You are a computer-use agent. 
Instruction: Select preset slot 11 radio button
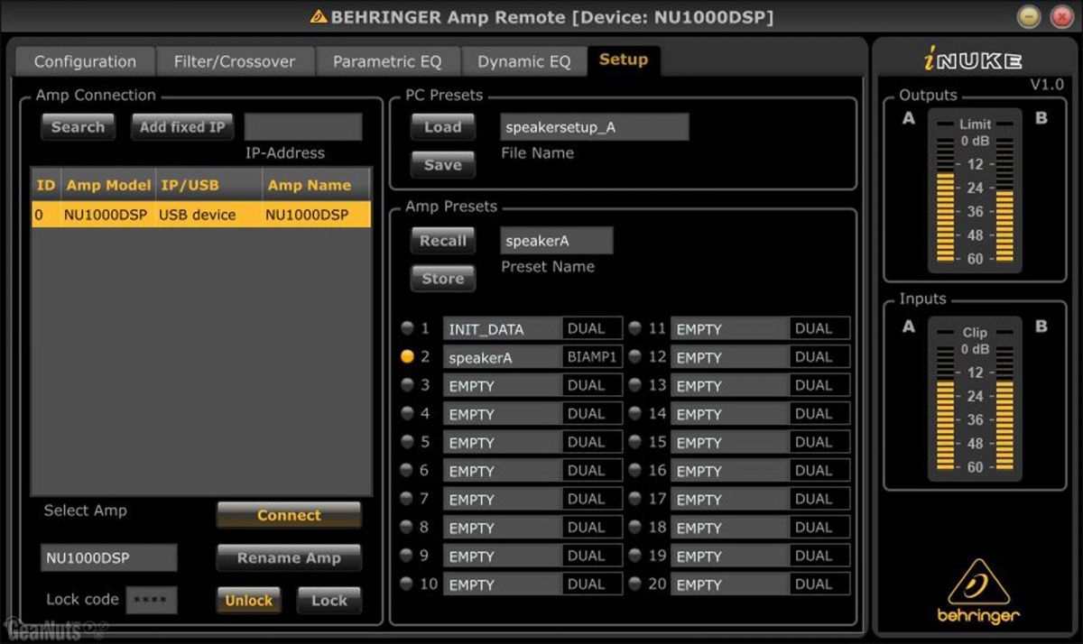pos(635,328)
